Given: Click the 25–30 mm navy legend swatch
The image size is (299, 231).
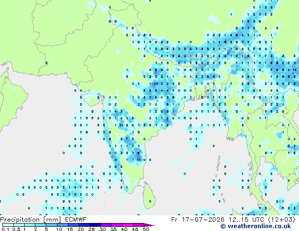Looking at the screenshot, I should point(95,225).
